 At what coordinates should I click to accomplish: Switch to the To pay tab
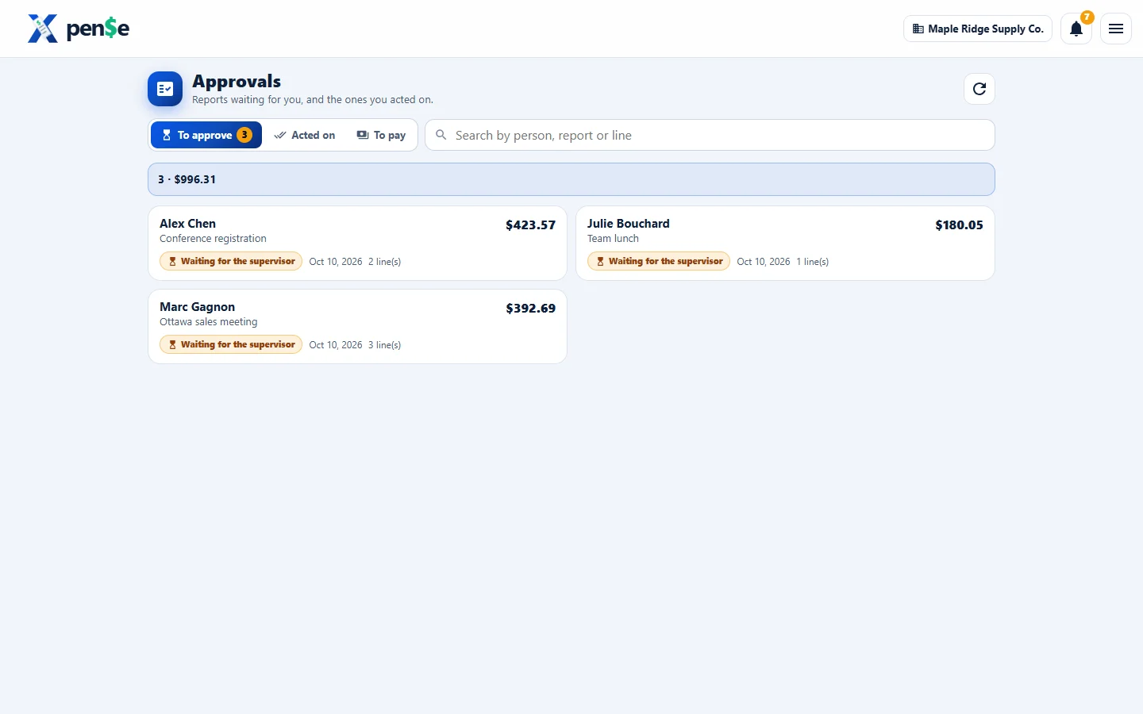click(381, 135)
